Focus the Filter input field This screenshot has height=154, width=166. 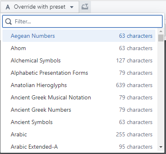point(82,21)
